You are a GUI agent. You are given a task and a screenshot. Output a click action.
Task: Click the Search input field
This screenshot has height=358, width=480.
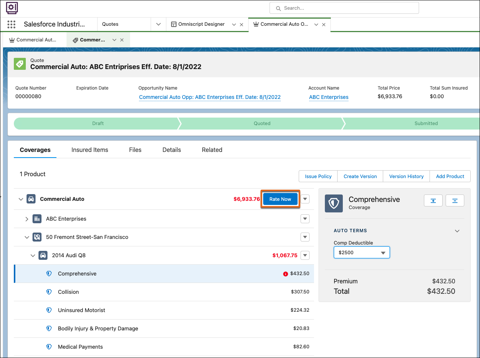(344, 8)
